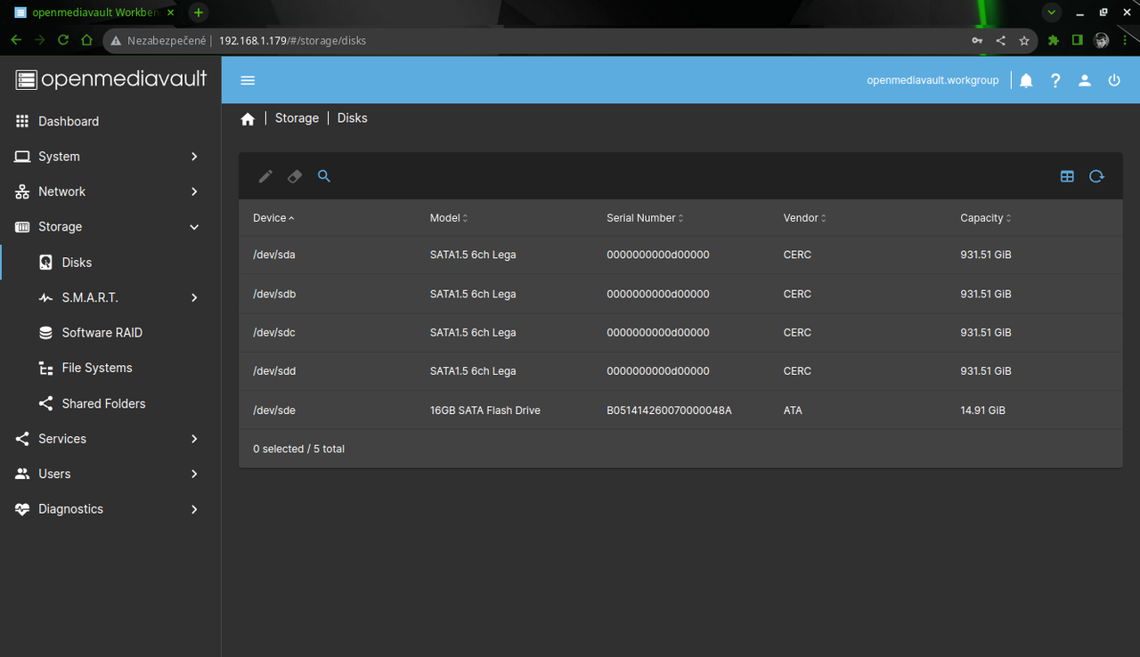Select the /dev/sdd disk row
Image resolution: width=1140 pixels, height=657 pixels.
click(680, 371)
